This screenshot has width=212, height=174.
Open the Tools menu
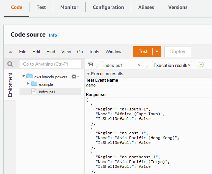[x=94, y=52]
